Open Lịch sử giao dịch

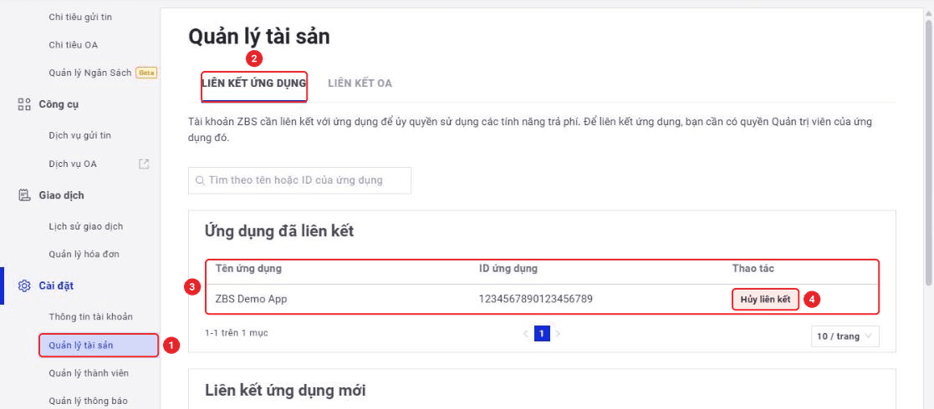[86, 226]
